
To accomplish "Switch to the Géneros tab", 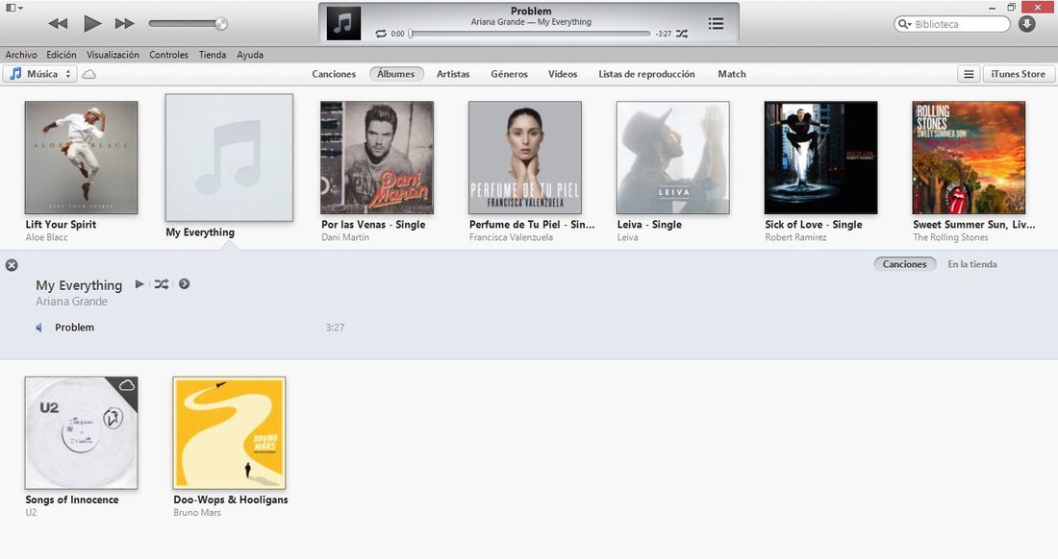I will 509,74.
